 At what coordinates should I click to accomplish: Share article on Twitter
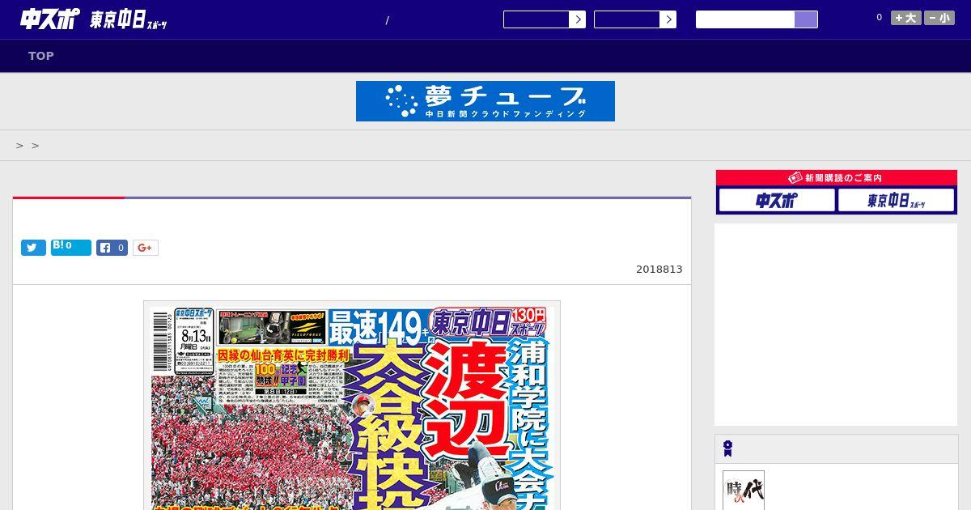(x=33, y=248)
